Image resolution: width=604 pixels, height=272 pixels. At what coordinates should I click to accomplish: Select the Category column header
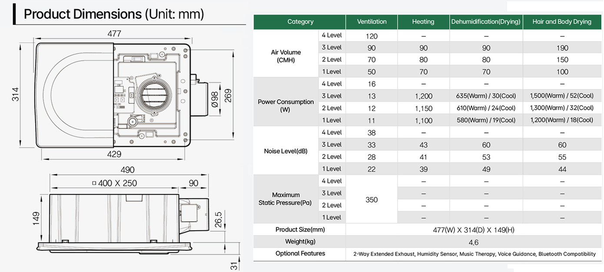(x=300, y=22)
